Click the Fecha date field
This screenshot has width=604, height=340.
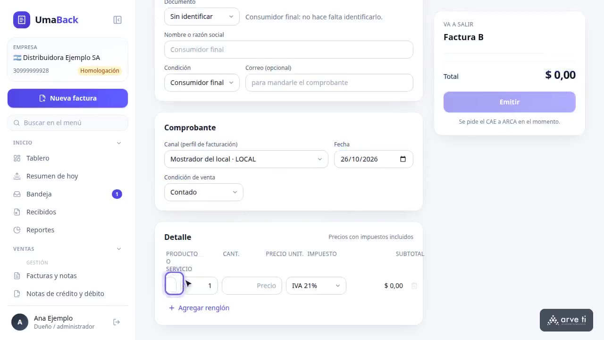[374, 159]
